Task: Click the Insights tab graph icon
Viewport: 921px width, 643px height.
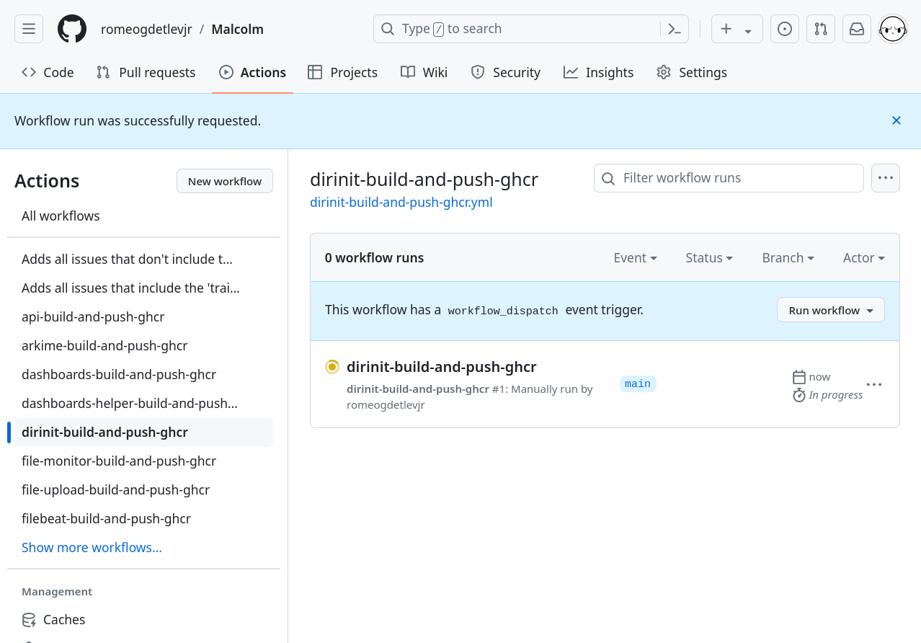Action: (x=571, y=72)
